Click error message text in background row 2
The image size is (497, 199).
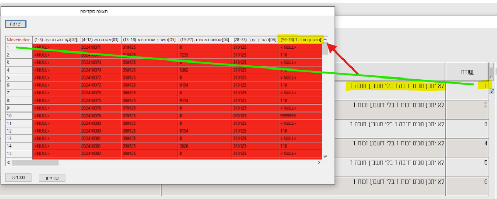[x=399, y=105]
